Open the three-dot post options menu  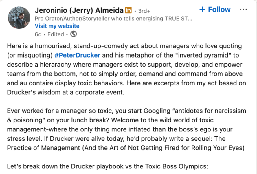click(x=243, y=10)
